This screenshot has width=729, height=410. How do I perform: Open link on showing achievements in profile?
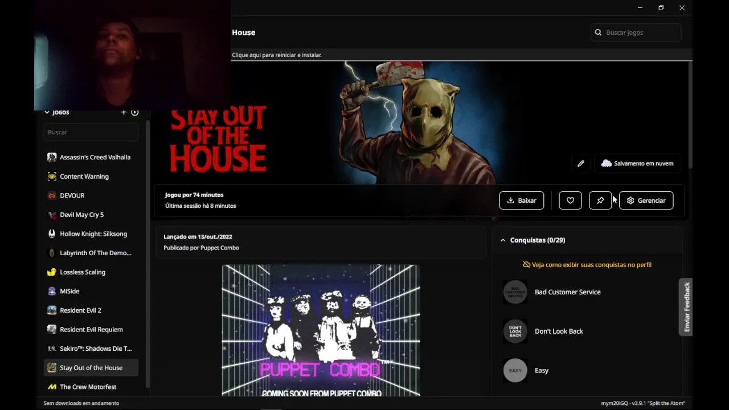click(592, 265)
